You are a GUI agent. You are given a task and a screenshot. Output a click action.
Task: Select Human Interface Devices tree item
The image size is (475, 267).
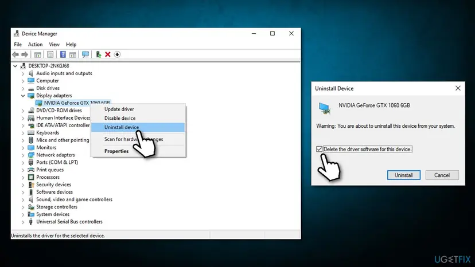point(63,118)
